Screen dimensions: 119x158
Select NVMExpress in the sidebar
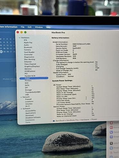point(30,71)
